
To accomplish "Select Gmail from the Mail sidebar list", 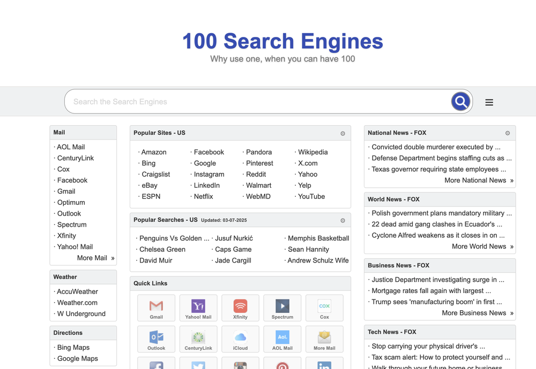I will pyautogui.click(x=66, y=191).
